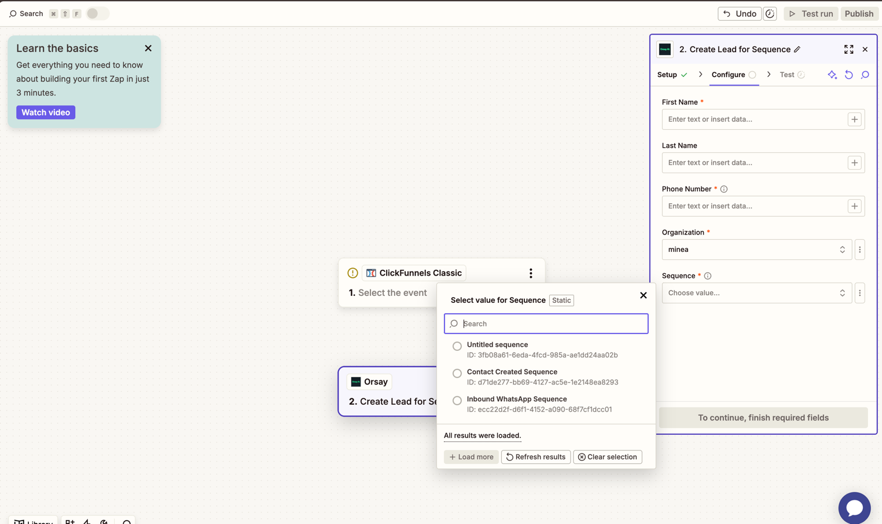Insert data into Last Name with plus
The image size is (882, 524).
pyautogui.click(x=854, y=163)
